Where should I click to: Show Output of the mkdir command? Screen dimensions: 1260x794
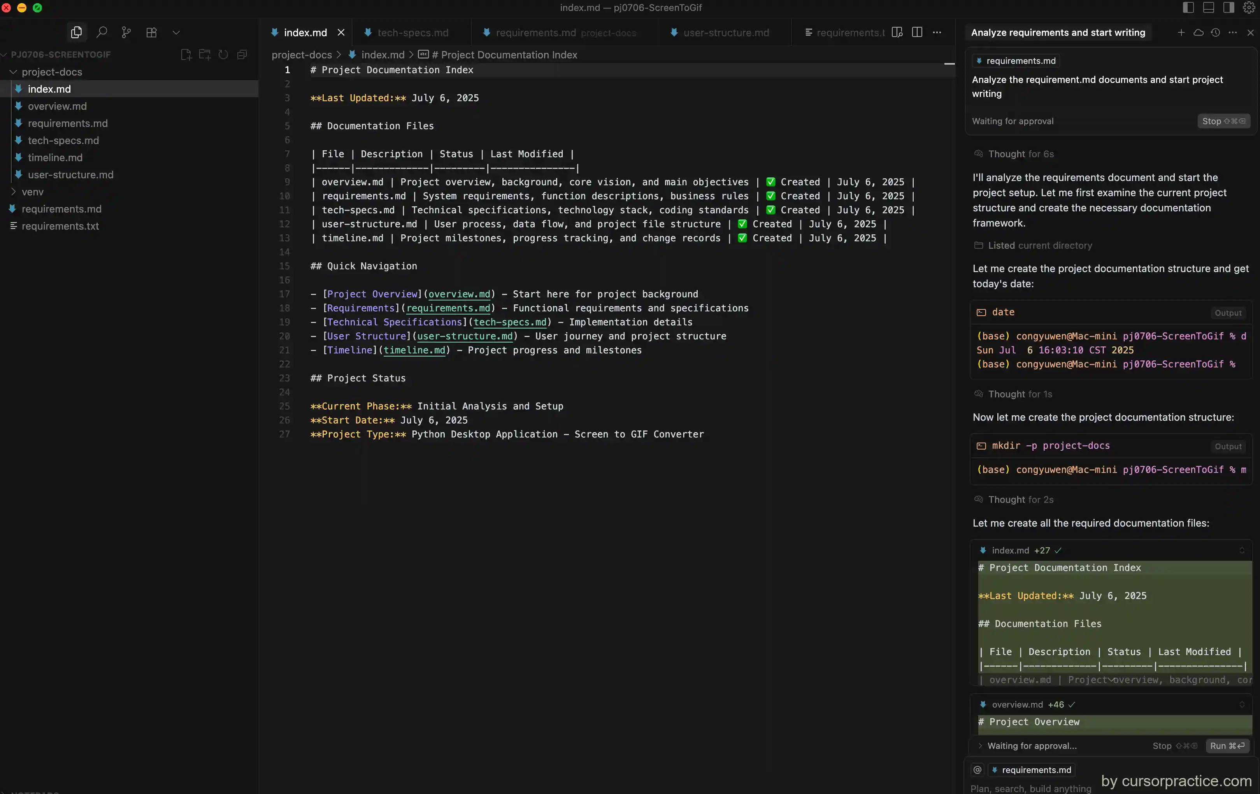point(1228,446)
